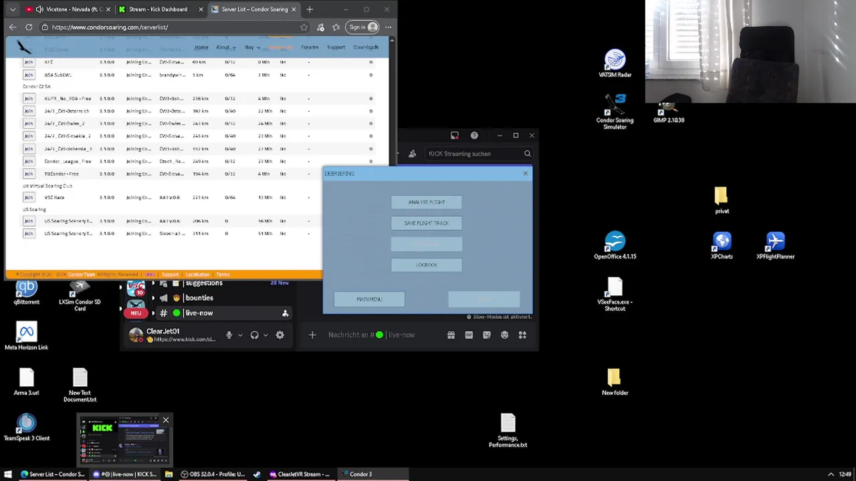Click SAVE FLIGHT TRACK button

(x=427, y=223)
